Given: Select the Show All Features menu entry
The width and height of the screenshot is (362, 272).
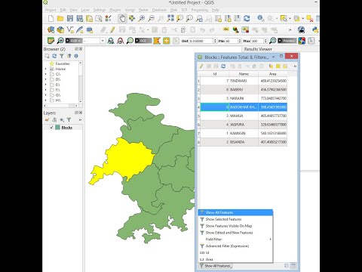Looking at the screenshot, I should pos(235,212).
